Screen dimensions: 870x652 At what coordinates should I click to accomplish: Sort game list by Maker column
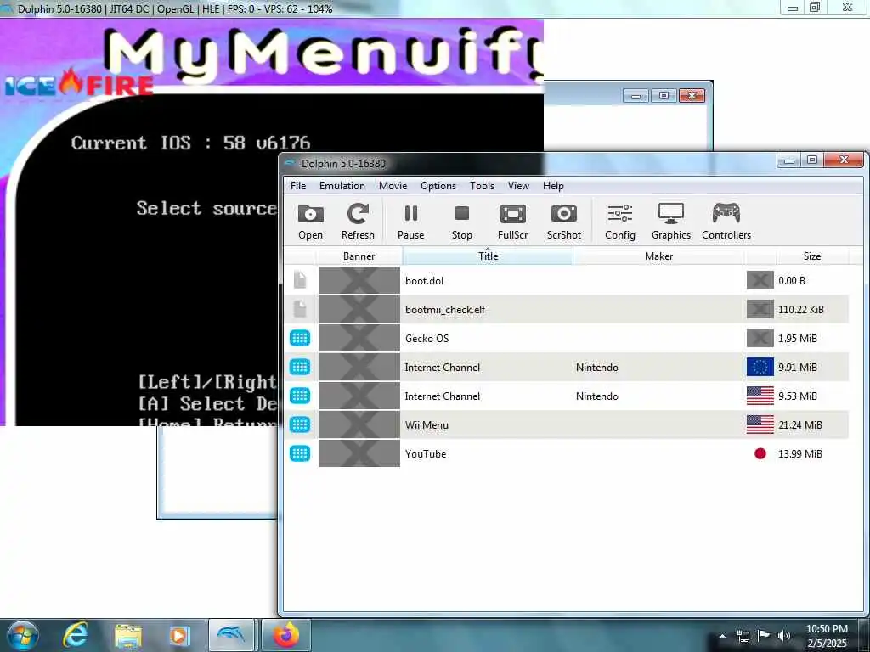658,256
